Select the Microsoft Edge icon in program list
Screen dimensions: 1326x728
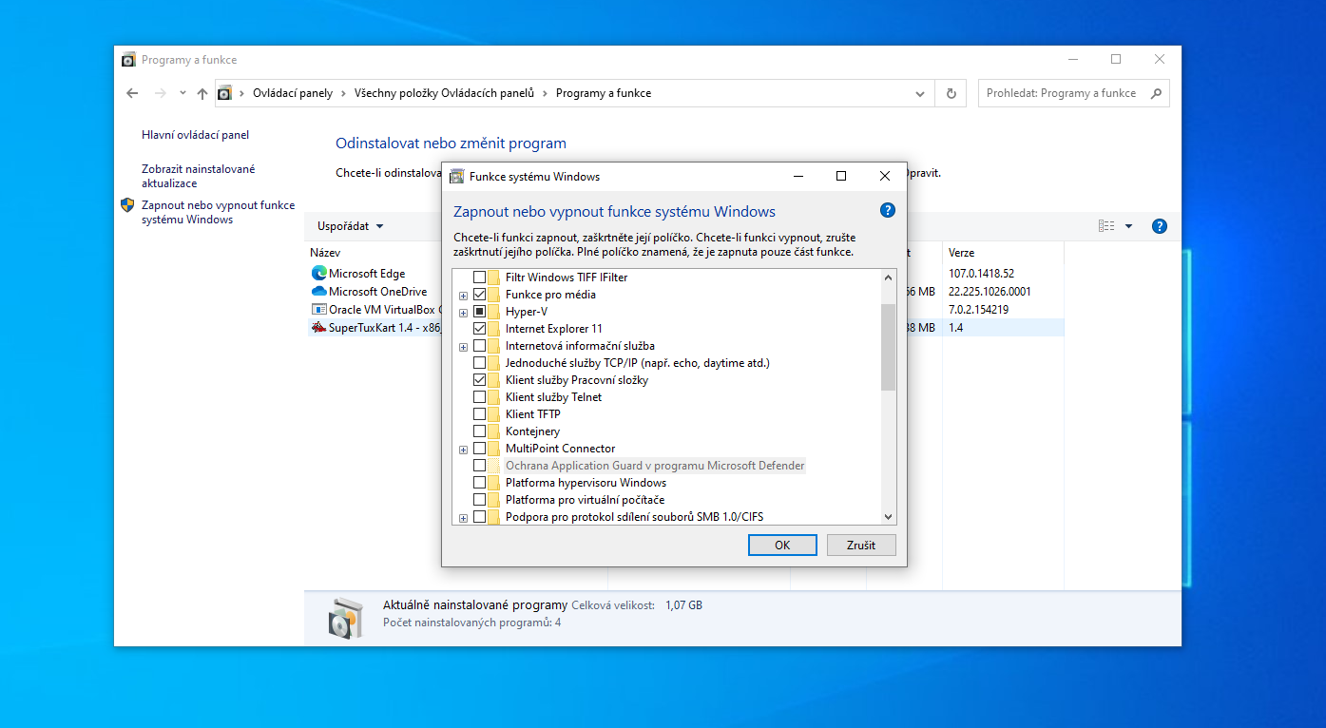[x=318, y=274]
